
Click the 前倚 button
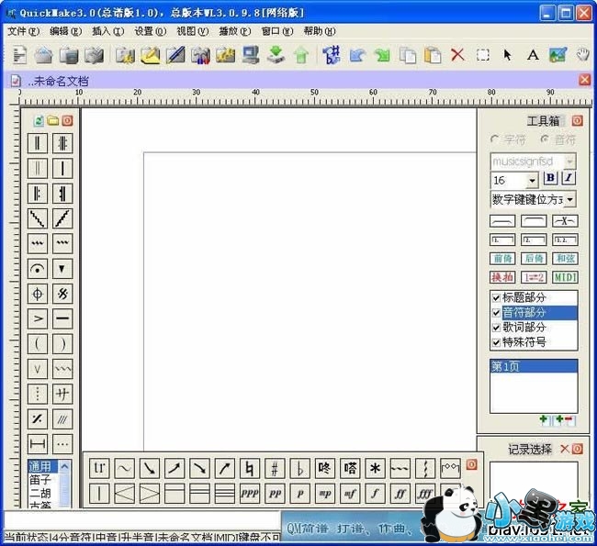(x=502, y=259)
